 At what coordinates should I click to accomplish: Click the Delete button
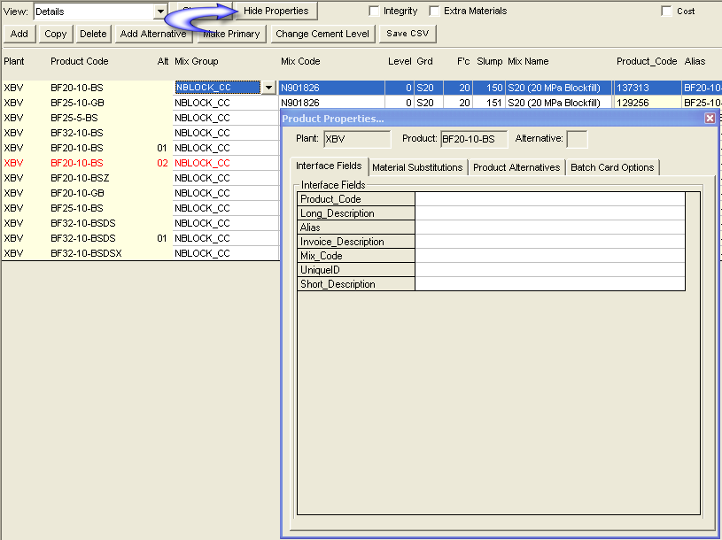[x=93, y=34]
